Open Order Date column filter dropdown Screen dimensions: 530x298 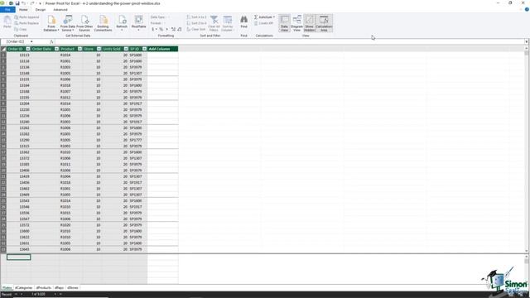tap(56, 49)
